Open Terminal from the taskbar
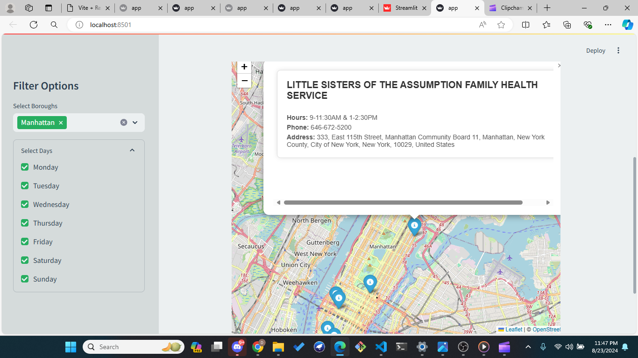This screenshot has width=638, height=358. point(402,347)
